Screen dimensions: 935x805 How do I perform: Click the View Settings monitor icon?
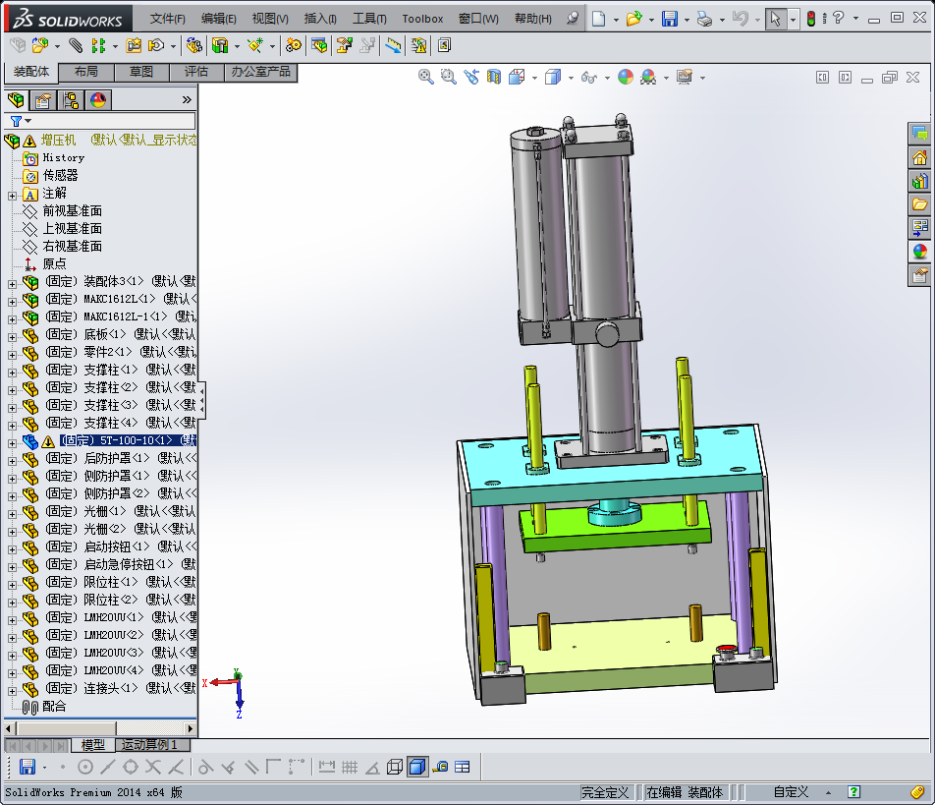point(685,77)
